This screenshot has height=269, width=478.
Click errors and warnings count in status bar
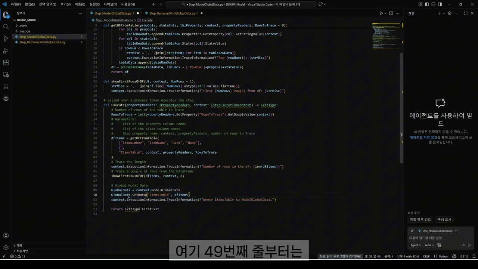click(18, 256)
